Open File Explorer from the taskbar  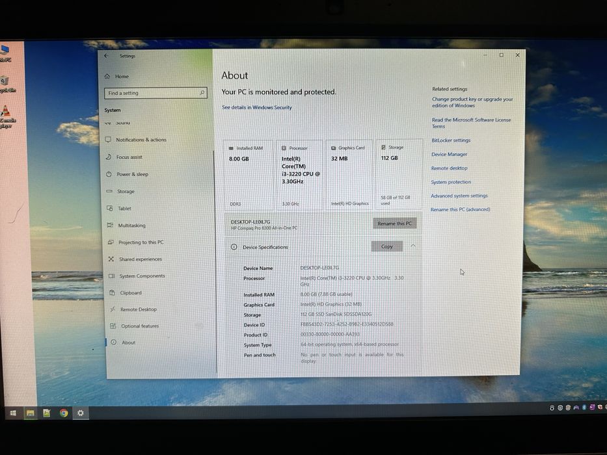click(30, 413)
